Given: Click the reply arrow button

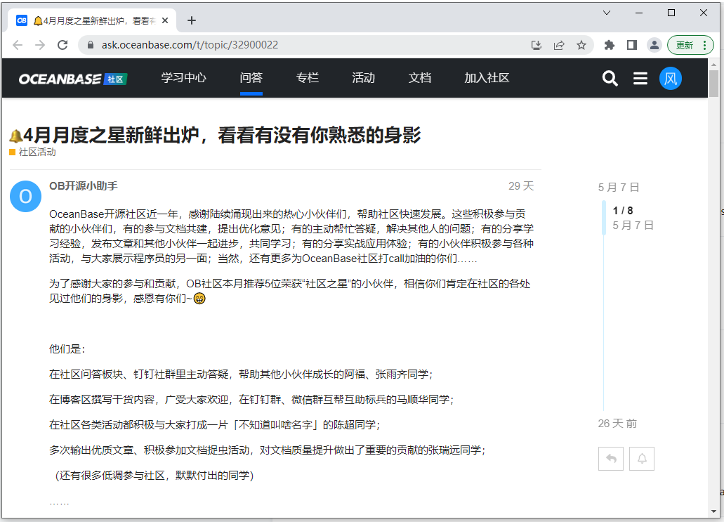Looking at the screenshot, I should [611, 459].
